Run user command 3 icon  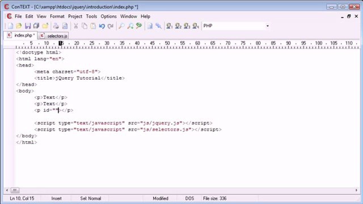[x=187, y=26]
